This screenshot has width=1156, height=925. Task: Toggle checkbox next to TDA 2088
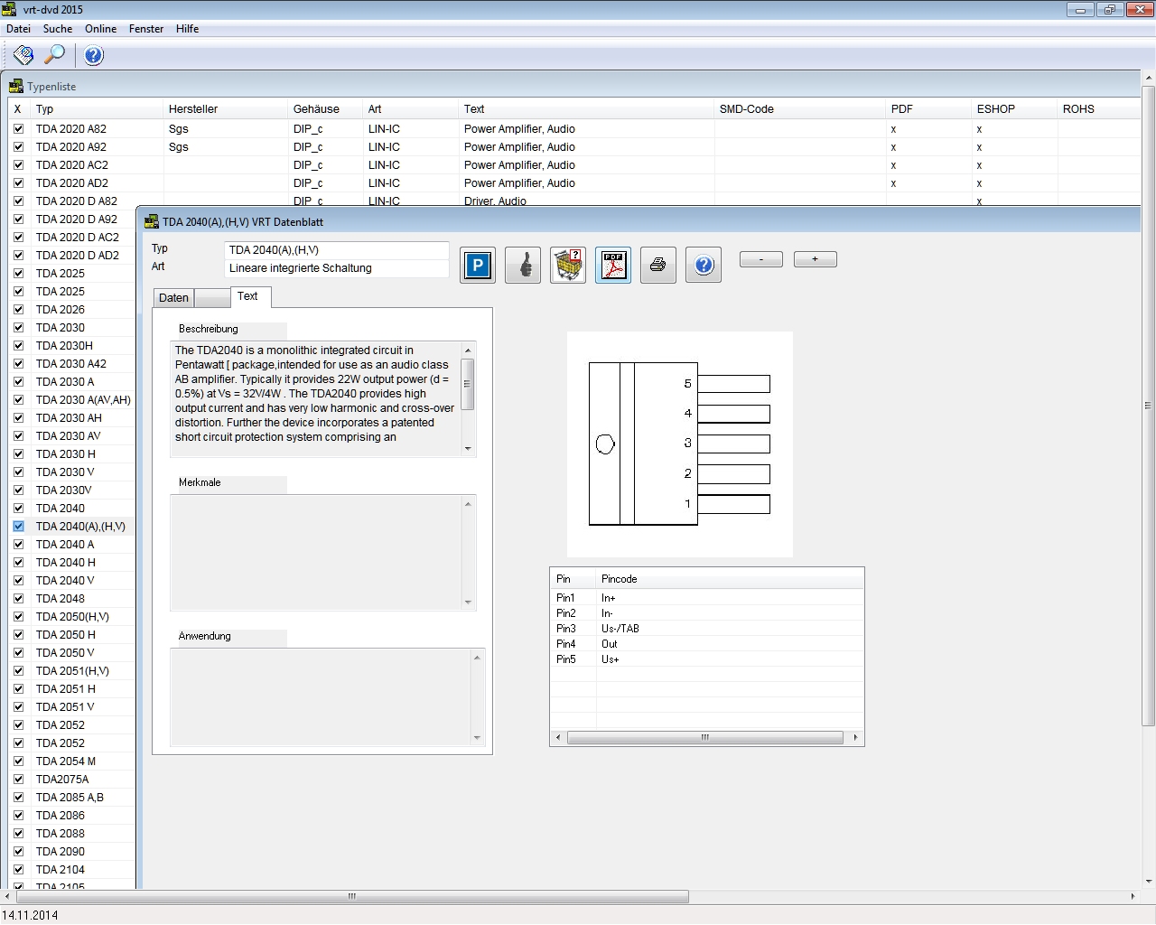[x=18, y=833]
